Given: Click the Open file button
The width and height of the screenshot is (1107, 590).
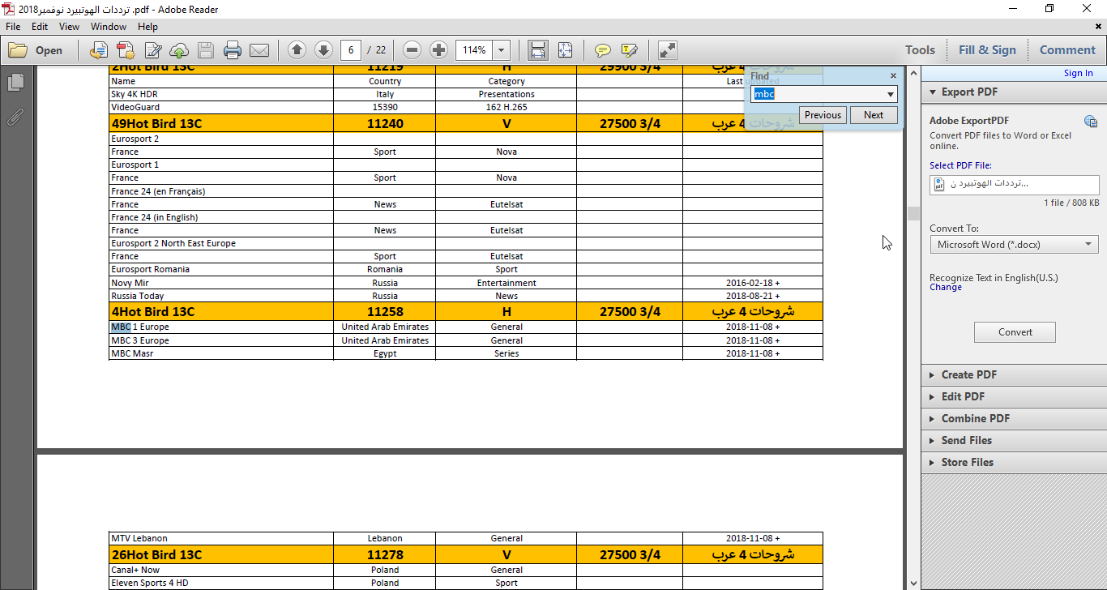Looking at the screenshot, I should 36,50.
